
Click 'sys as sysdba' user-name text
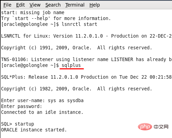[66, 100]
